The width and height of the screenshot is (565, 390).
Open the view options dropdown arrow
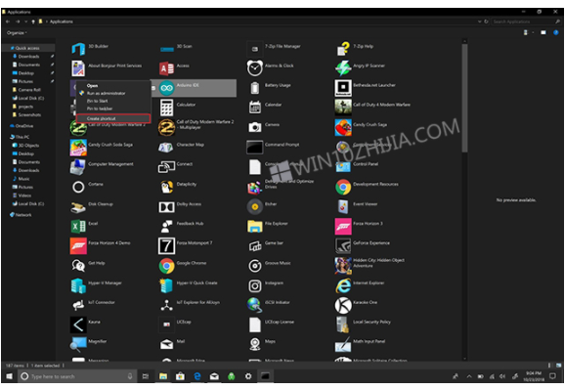pos(533,33)
